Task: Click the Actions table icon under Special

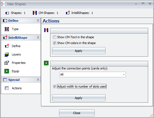Action: [7, 88]
